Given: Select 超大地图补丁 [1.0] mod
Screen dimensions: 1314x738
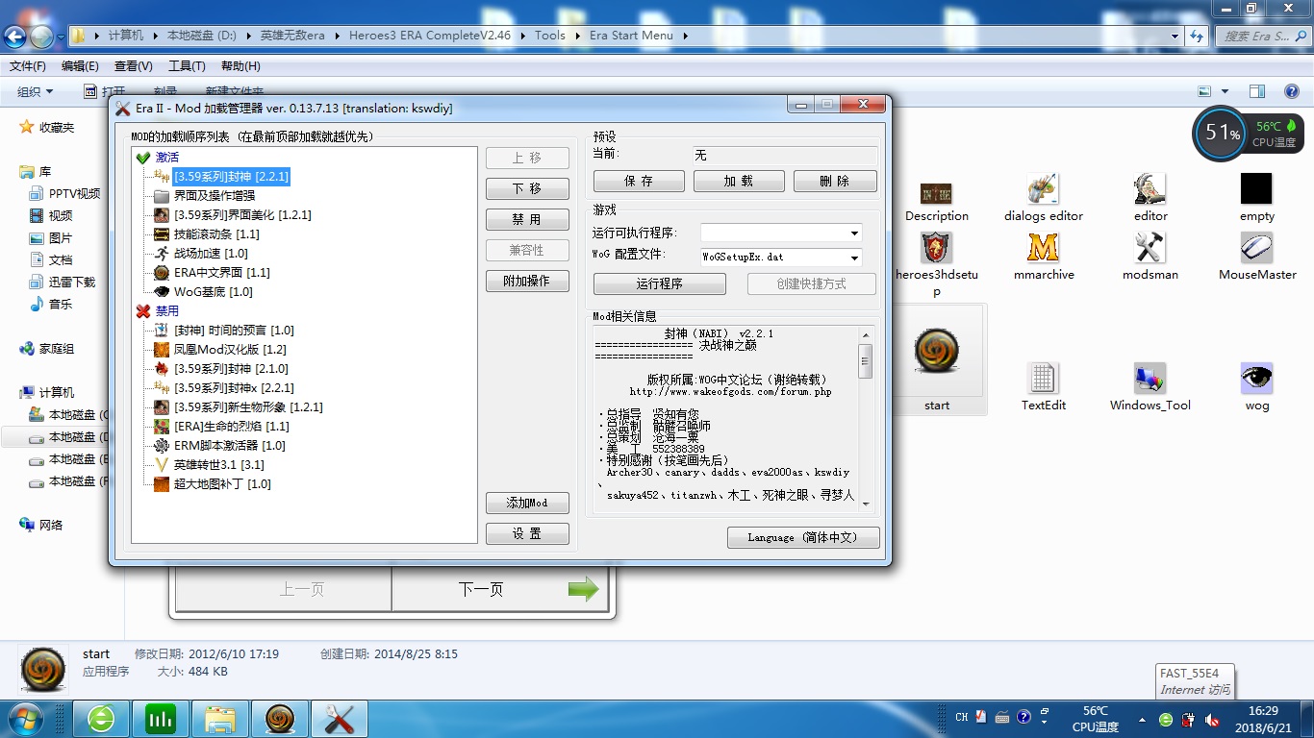Looking at the screenshot, I should point(222,483).
